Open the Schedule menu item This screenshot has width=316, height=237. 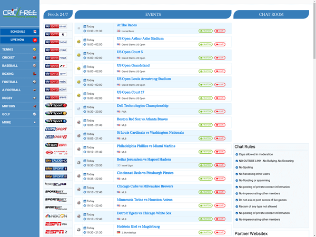[20, 32]
